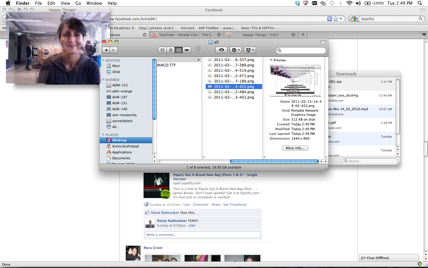Screen dimensions: 428x268
Task: Switch Finder to list view
Action: tap(171, 50)
